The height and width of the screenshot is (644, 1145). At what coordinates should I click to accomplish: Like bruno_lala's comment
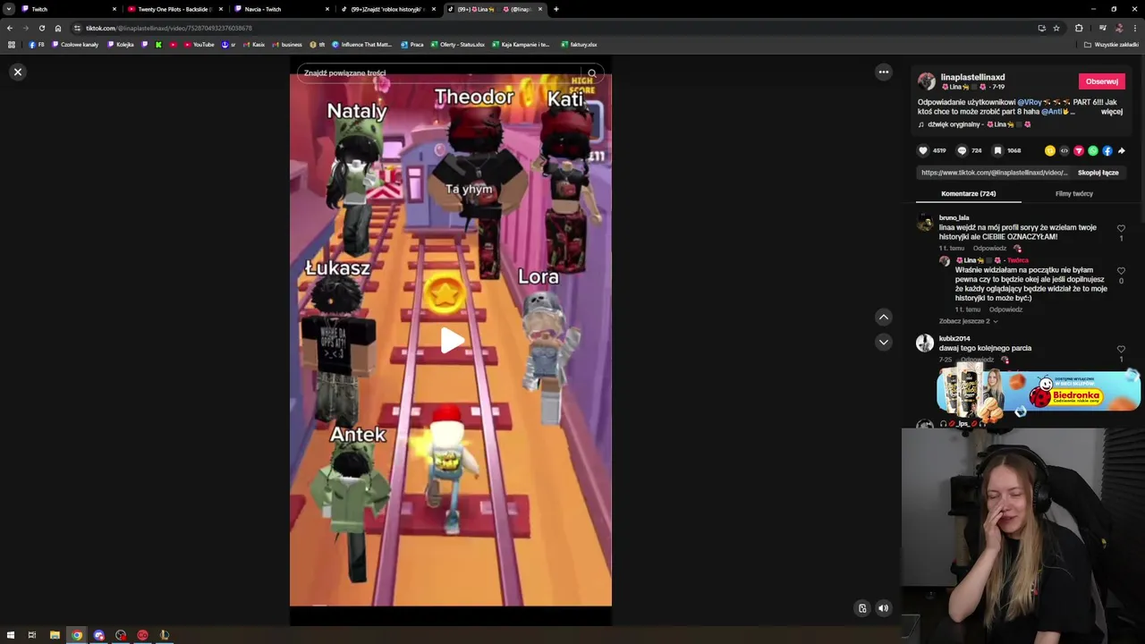coord(1121,229)
